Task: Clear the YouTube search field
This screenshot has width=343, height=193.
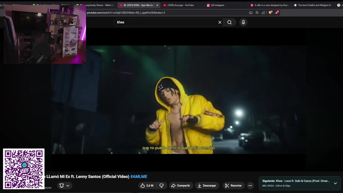Action: click(220, 22)
